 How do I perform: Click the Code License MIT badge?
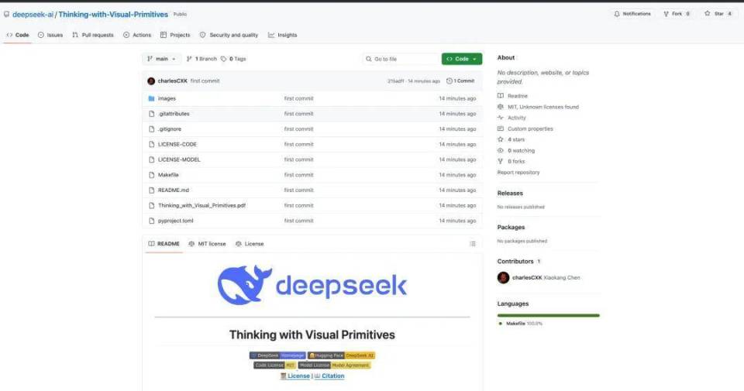click(x=274, y=365)
